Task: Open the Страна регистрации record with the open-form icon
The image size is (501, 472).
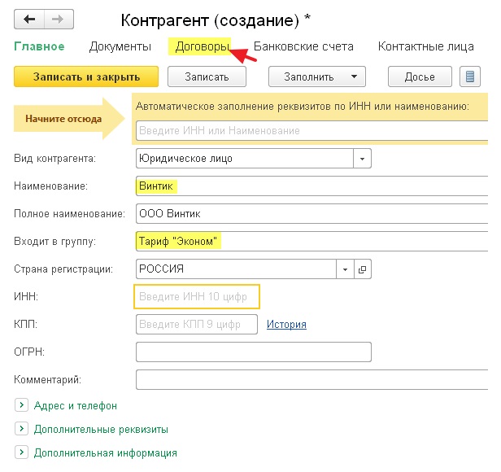Action: 363,269
